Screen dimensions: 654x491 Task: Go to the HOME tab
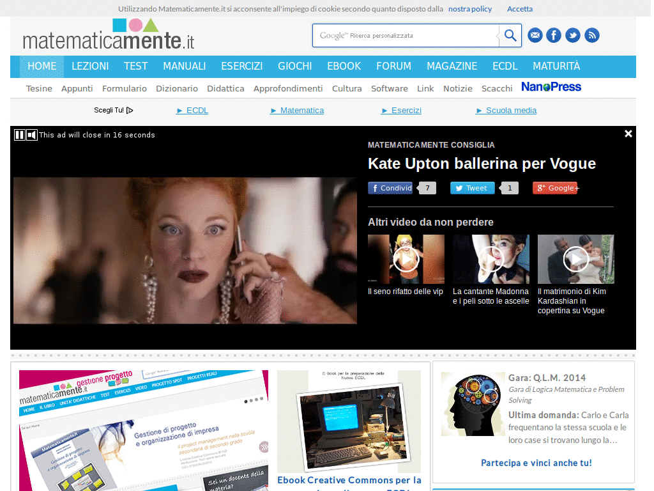[x=42, y=66]
